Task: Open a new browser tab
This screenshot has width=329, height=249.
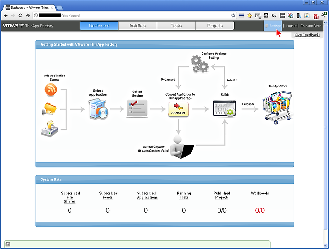Action: [59, 8]
